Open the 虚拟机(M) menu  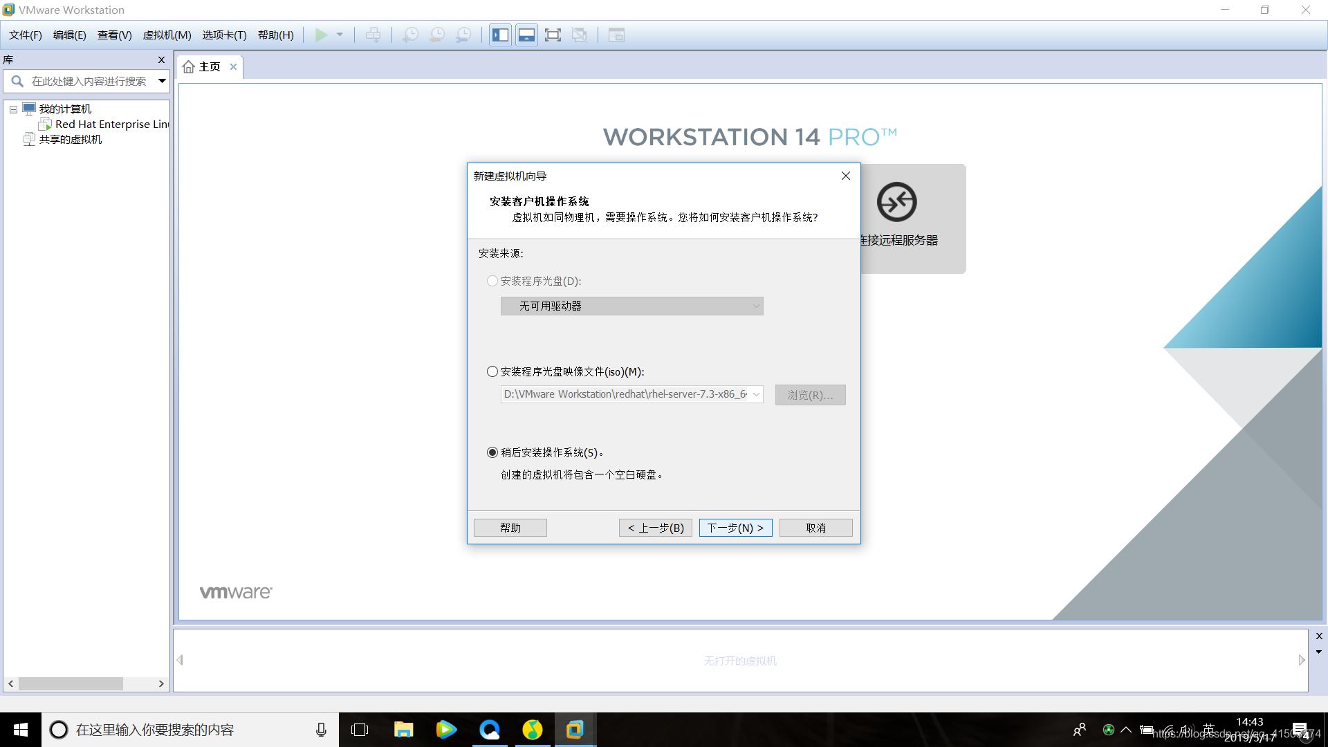click(167, 35)
